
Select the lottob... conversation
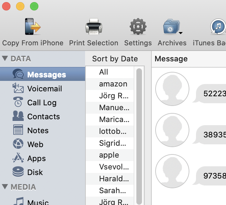(110, 131)
